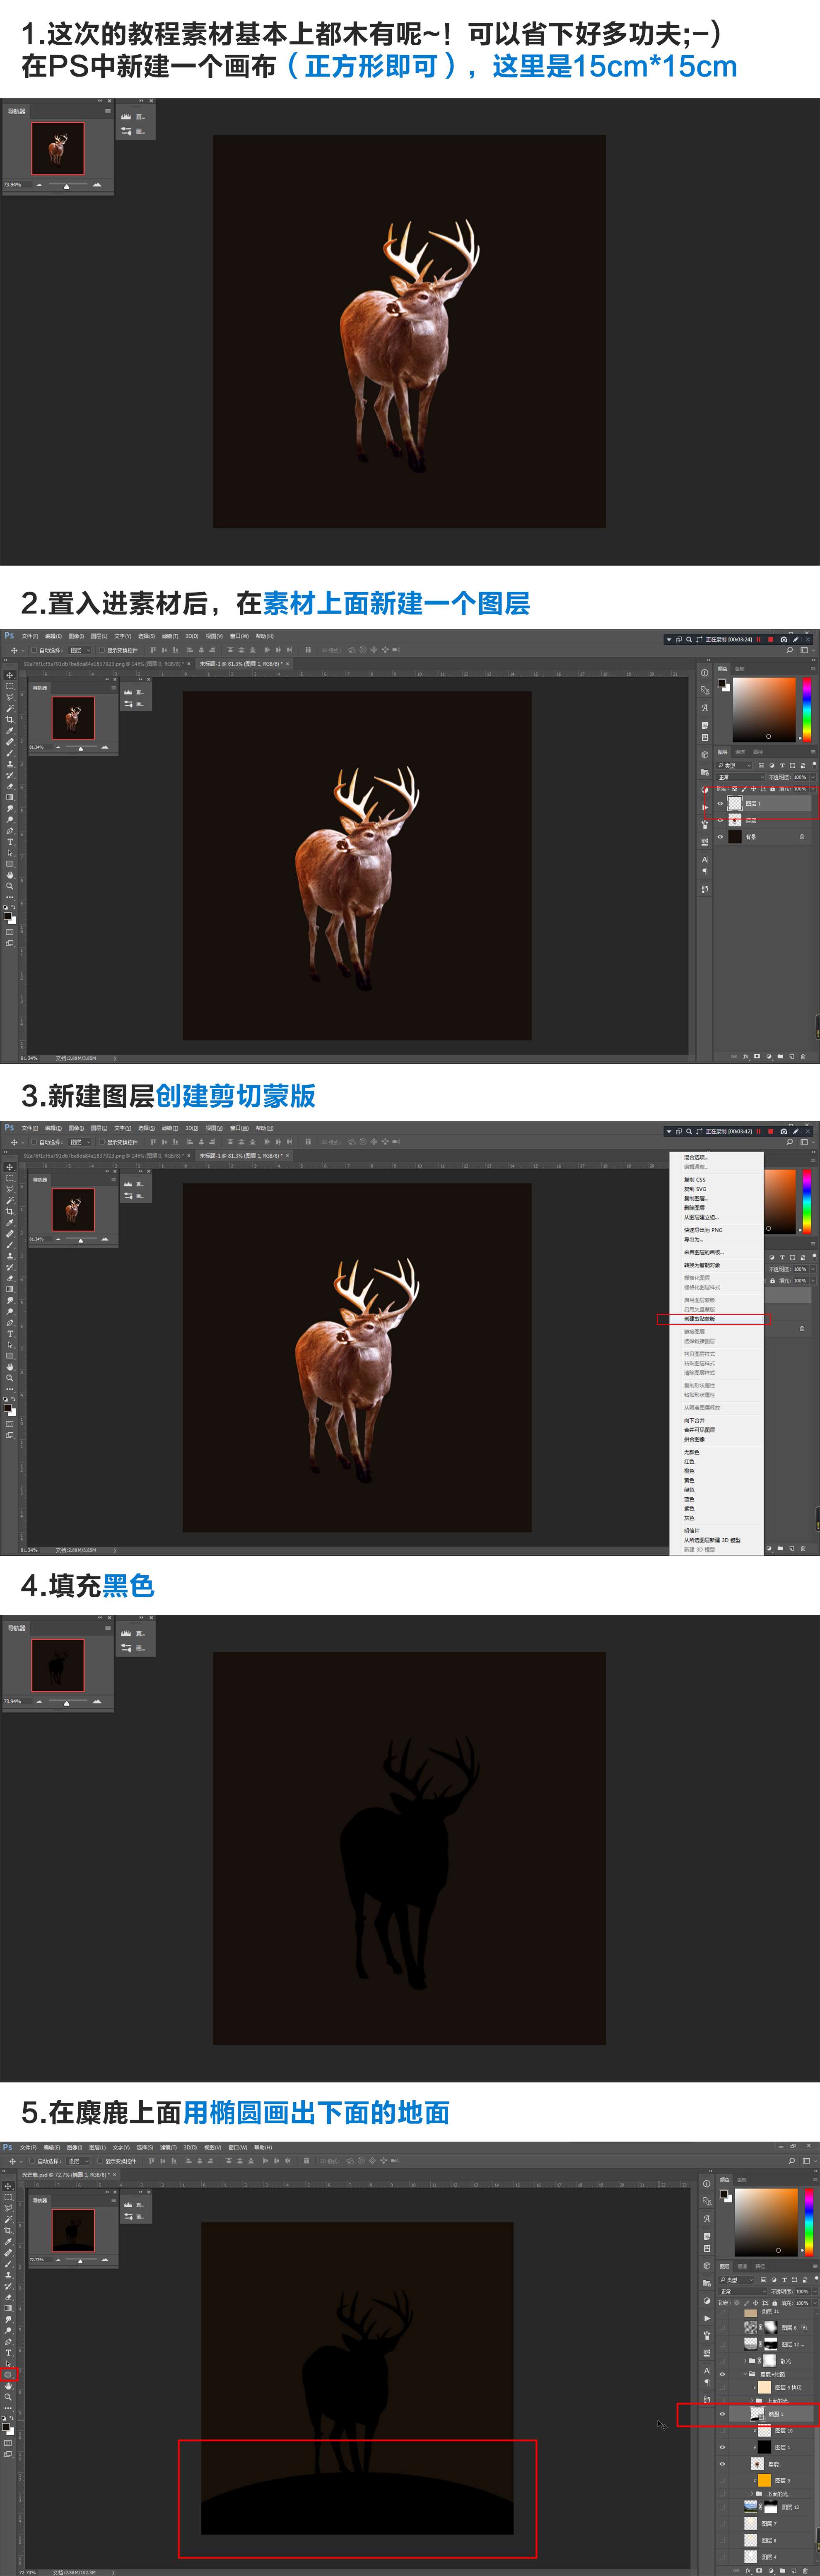The height and width of the screenshot is (2576, 820).
Task: Collapse the 麋鹿+地面 group in step 5
Action: (745, 2374)
